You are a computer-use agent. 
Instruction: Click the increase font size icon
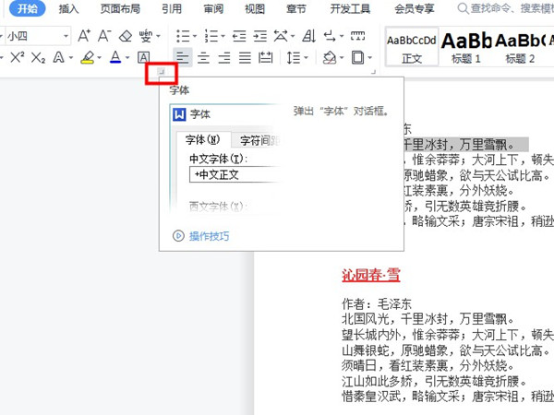84,36
